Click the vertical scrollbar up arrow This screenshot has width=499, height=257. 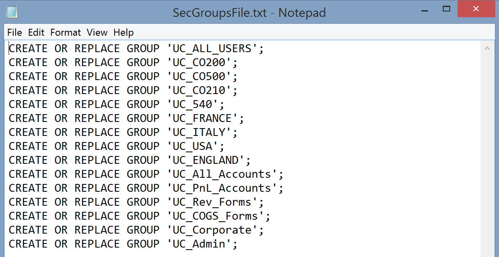pos(487,48)
